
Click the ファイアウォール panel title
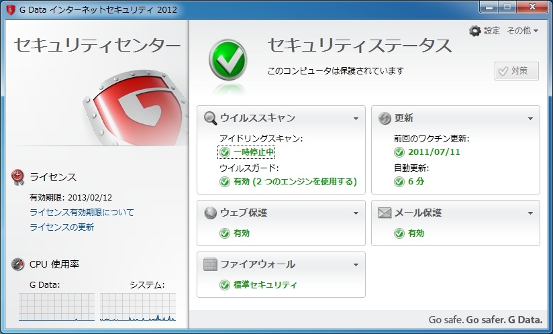[258, 264]
